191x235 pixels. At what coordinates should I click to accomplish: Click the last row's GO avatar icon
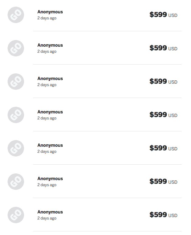tap(16, 215)
